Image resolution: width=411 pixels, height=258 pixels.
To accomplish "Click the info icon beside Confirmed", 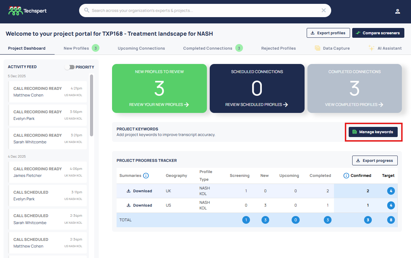I will coord(346,175).
